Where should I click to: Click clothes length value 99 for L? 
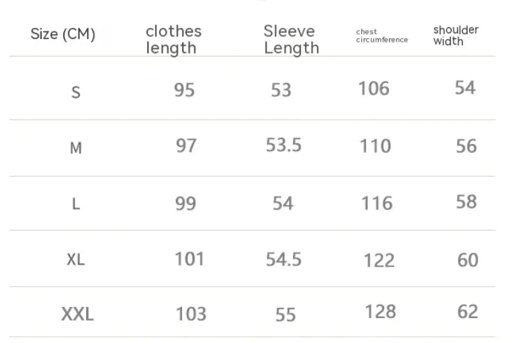(x=186, y=203)
